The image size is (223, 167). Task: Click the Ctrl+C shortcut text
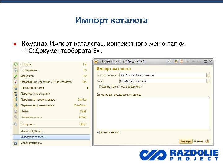click(x=83, y=124)
